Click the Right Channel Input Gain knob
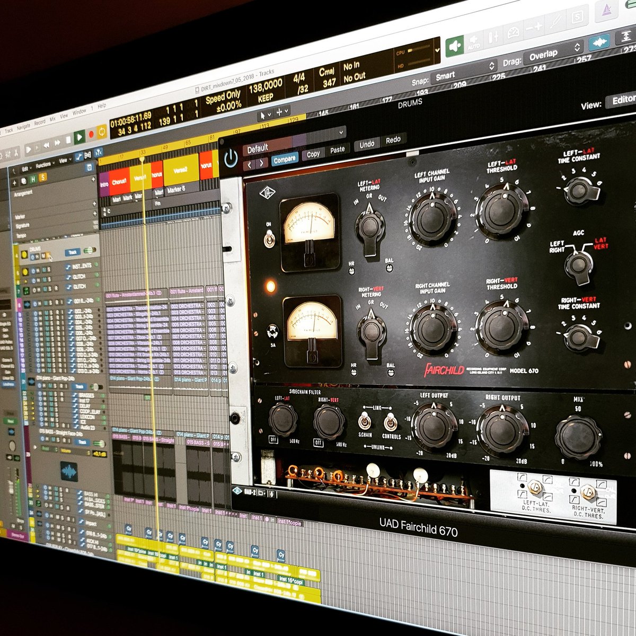636x636 pixels. point(433,329)
